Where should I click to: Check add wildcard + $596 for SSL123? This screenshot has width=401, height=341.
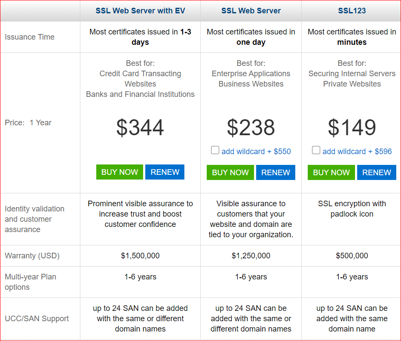[x=316, y=150]
